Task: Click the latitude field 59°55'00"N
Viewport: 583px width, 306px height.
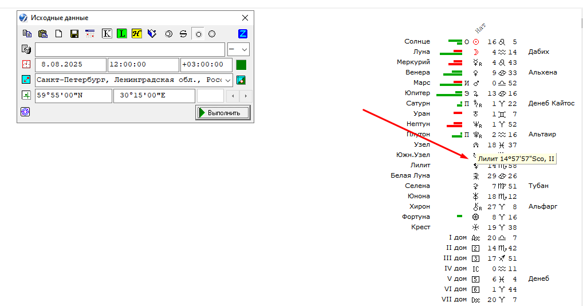Action: (x=73, y=96)
